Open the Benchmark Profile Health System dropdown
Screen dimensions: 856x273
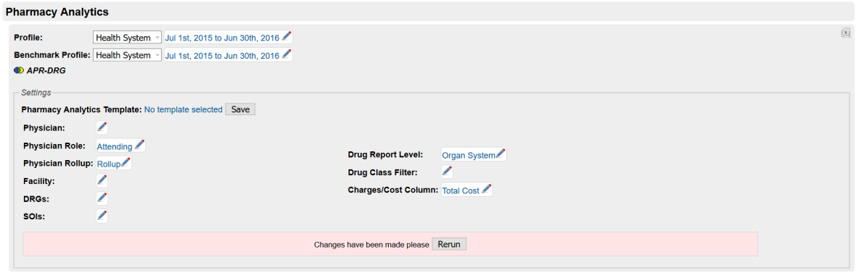pyautogui.click(x=127, y=55)
